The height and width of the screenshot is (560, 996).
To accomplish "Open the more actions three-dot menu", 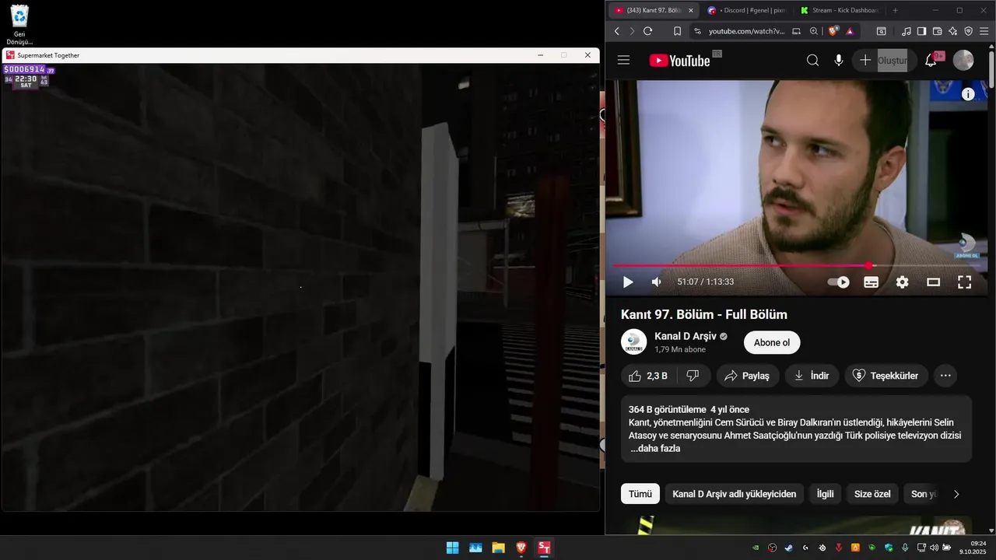I will tap(945, 376).
